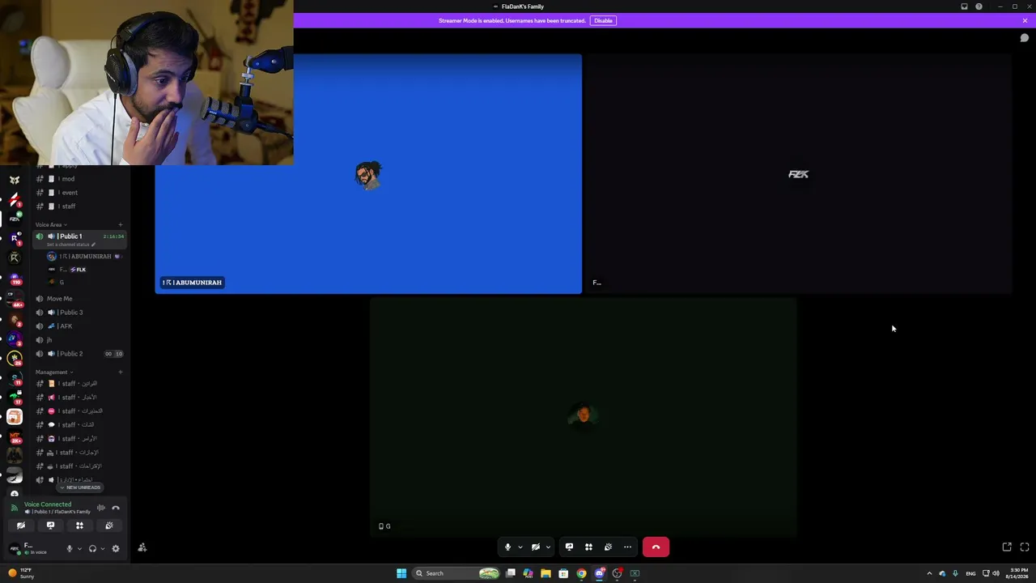
Task: Show the voice channel chat panel
Action: click(1025, 38)
